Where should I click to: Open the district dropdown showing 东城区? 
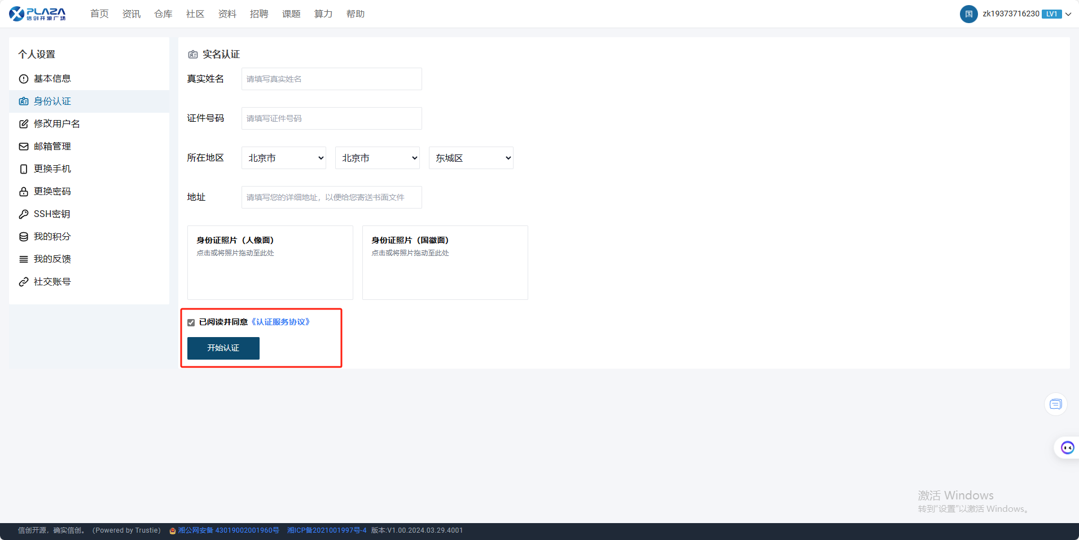[x=471, y=158]
